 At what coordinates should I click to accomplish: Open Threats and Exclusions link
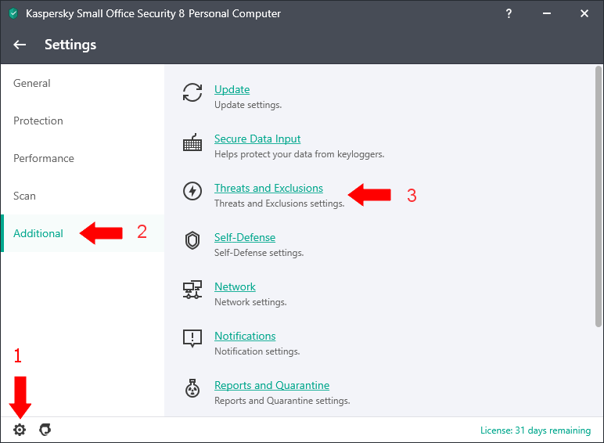point(268,188)
